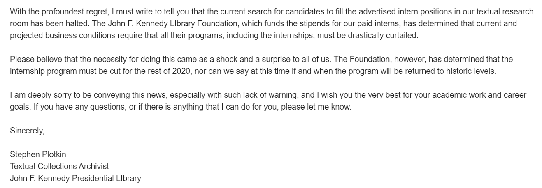Click John F. Kennedy Presidential LIbrary signature line

pyautogui.click(x=75, y=179)
